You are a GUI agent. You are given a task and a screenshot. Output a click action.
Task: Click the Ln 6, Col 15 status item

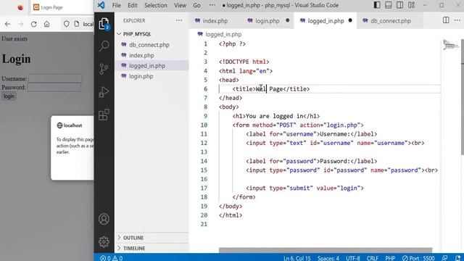coord(297,258)
